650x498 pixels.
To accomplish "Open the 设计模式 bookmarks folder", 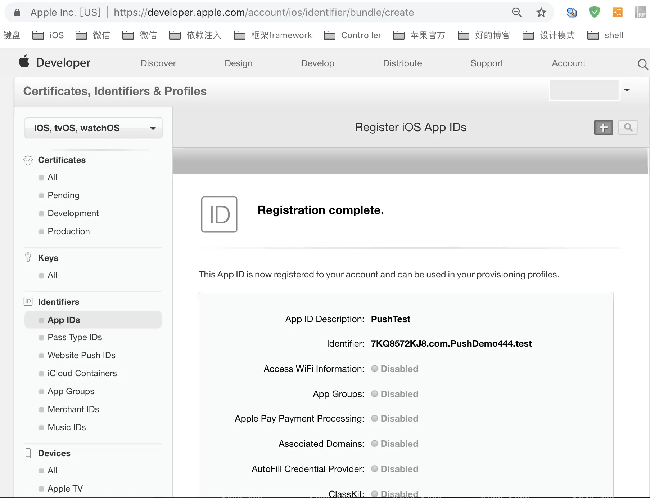I will 549,35.
